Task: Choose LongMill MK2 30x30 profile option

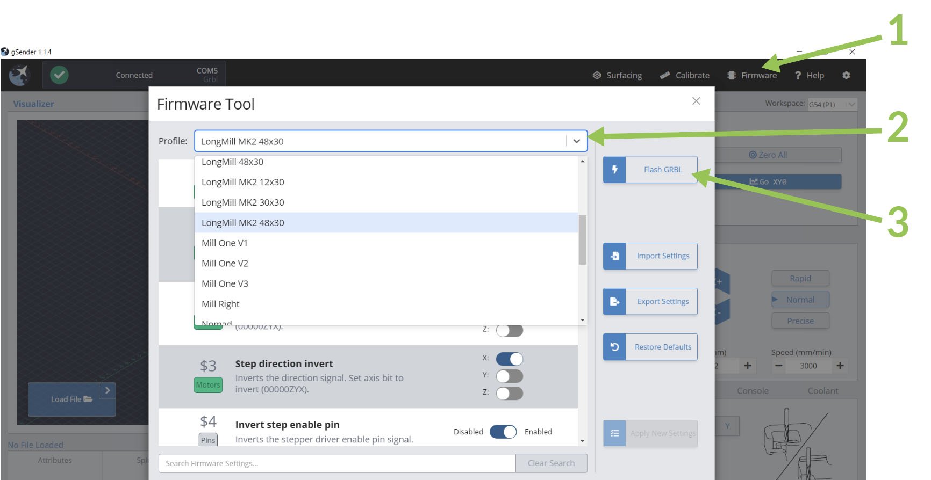Action: (242, 202)
